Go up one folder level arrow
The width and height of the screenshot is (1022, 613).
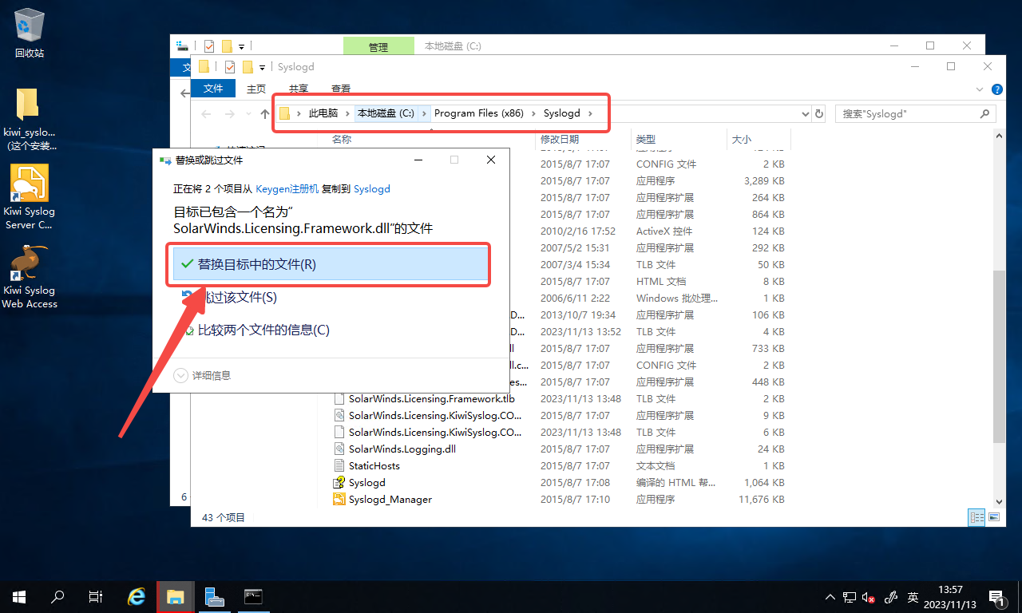point(265,114)
